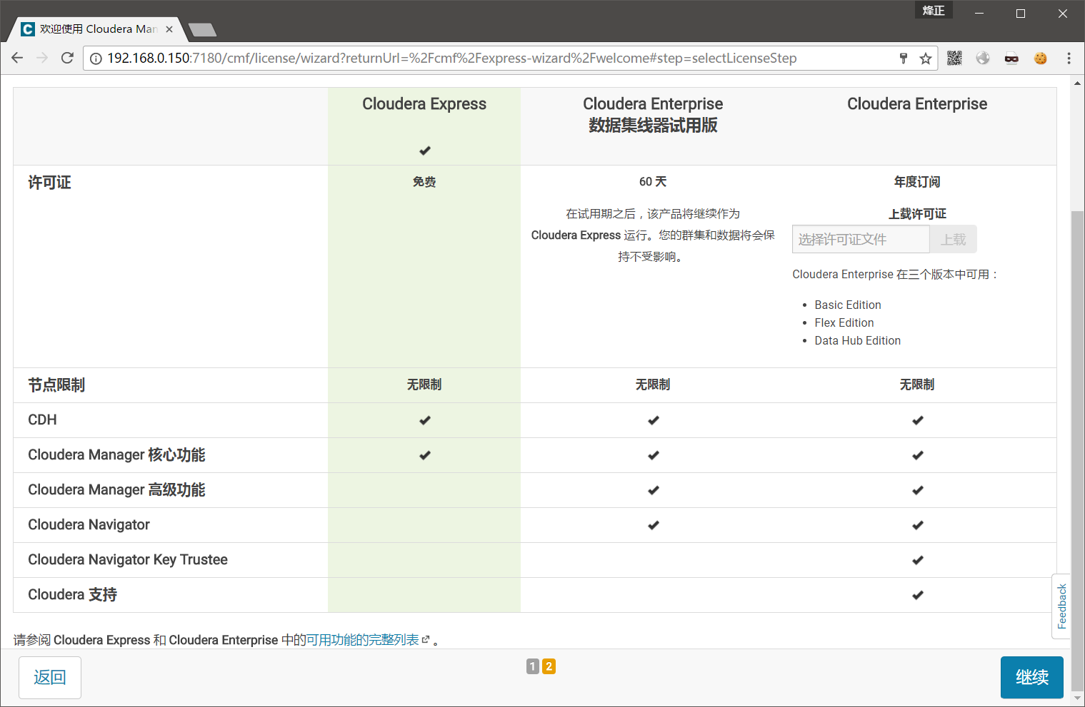Click Key Trustee checkmark in Enterprise column
1085x707 pixels.
point(917,560)
